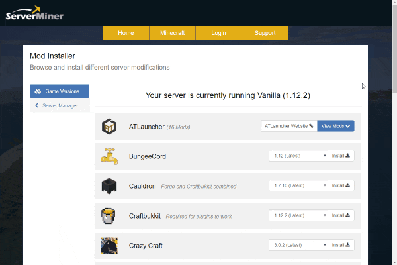Click the BungeeCord faucet icon

(x=109, y=156)
